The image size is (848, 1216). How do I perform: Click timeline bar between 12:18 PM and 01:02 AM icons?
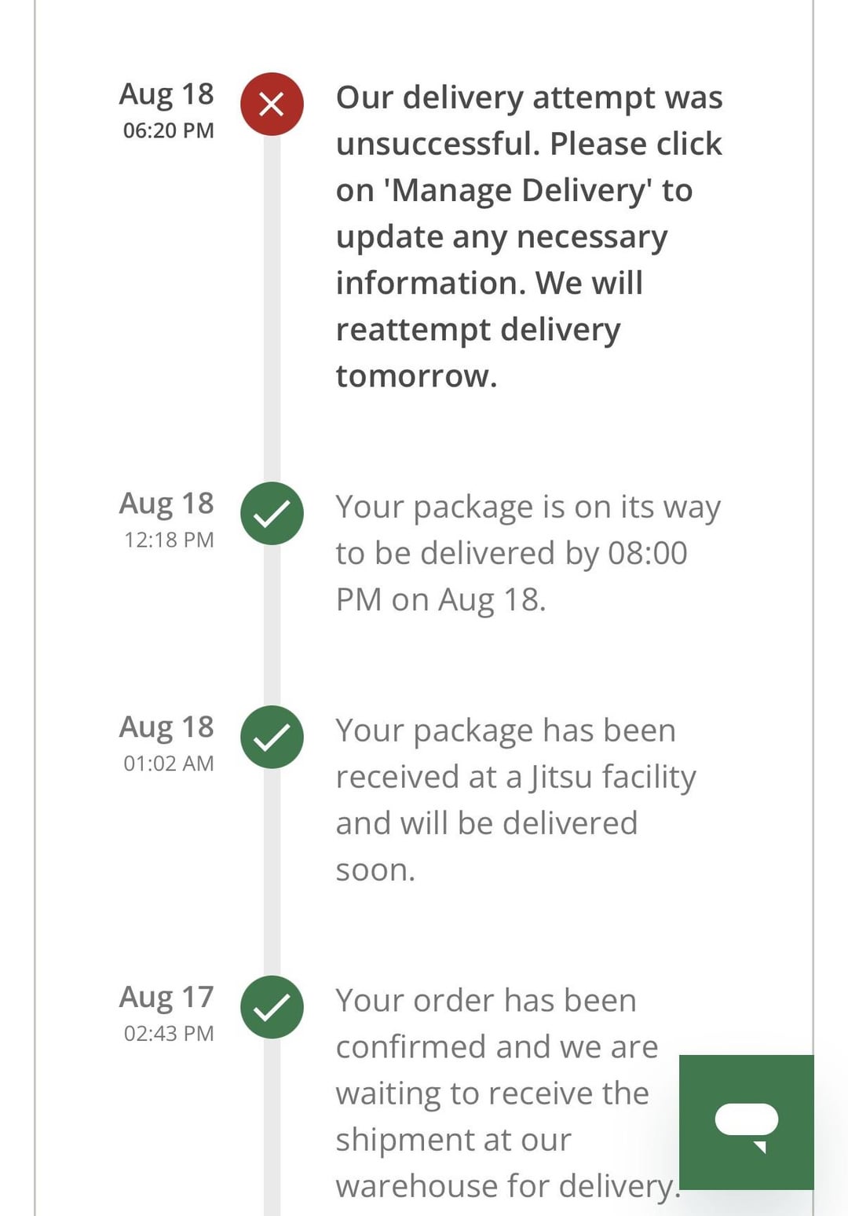pyautogui.click(x=272, y=625)
